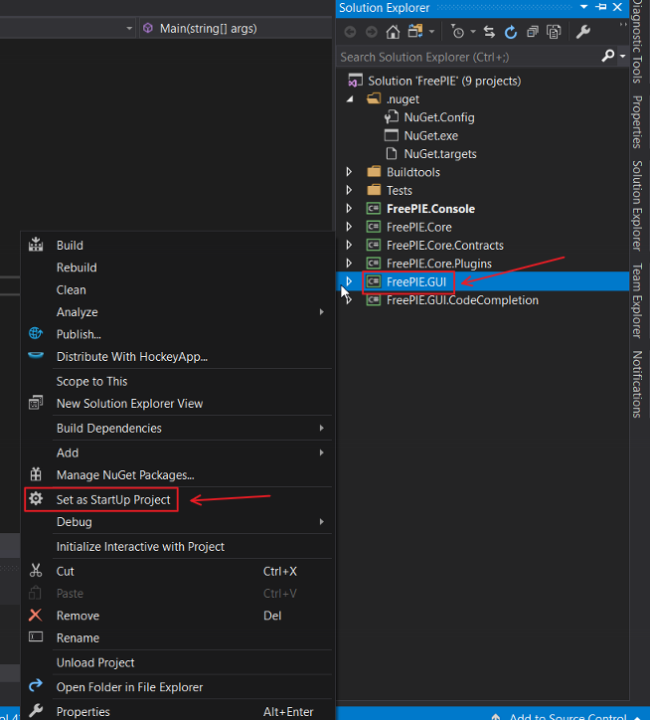Click Sync with Active Document icon

click(x=489, y=32)
